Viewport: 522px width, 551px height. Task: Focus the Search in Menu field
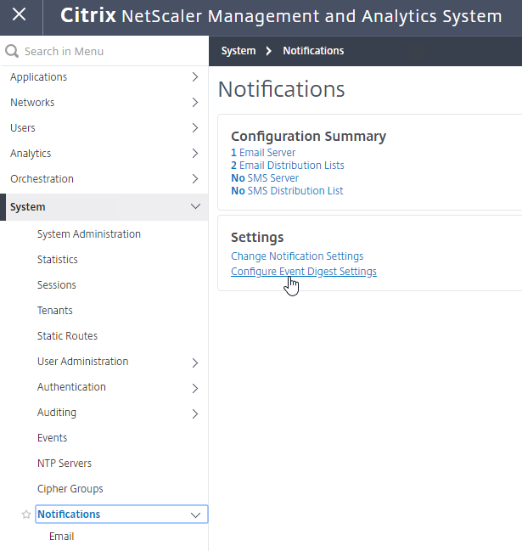[105, 51]
